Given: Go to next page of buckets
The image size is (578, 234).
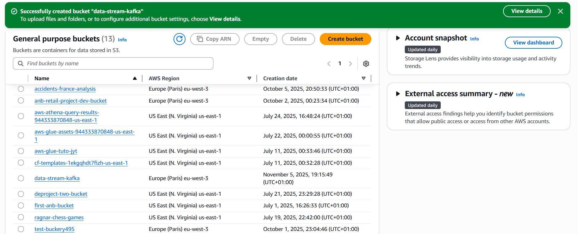Looking at the screenshot, I should [350, 64].
